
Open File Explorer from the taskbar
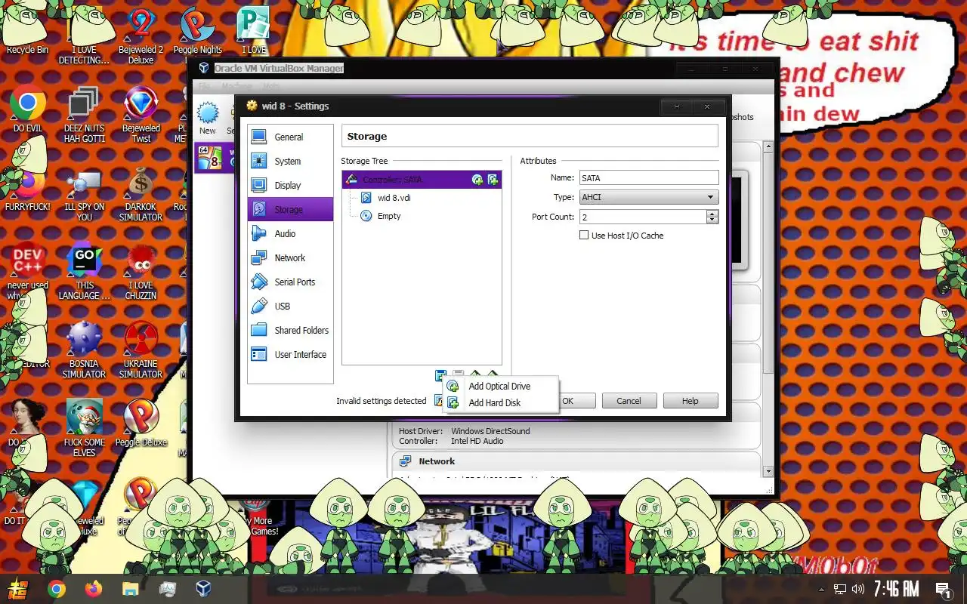[130, 589]
